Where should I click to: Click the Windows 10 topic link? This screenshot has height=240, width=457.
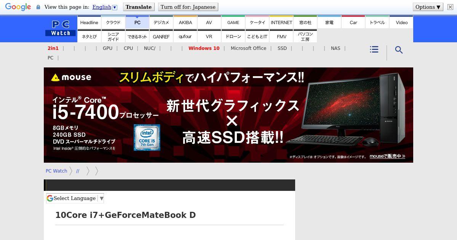coord(204,48)
